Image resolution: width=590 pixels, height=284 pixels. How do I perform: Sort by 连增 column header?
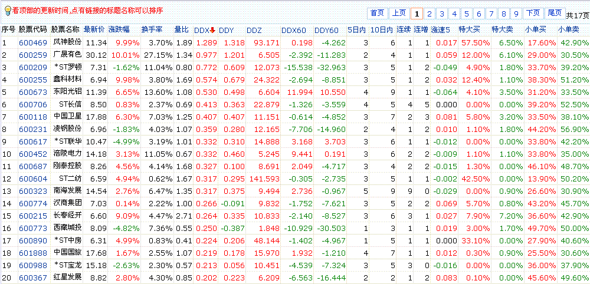coord(421,29)
